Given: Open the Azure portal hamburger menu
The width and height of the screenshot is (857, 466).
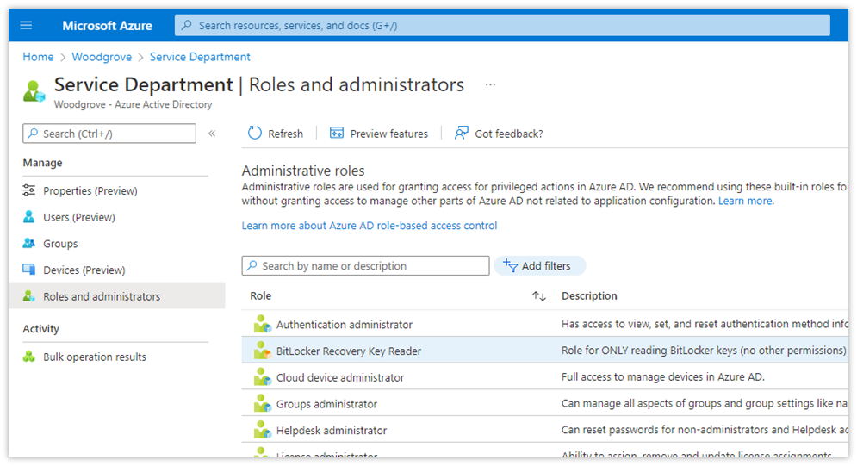Looking at the screenshot, I should pyautogui.click(x=26, y=26).
